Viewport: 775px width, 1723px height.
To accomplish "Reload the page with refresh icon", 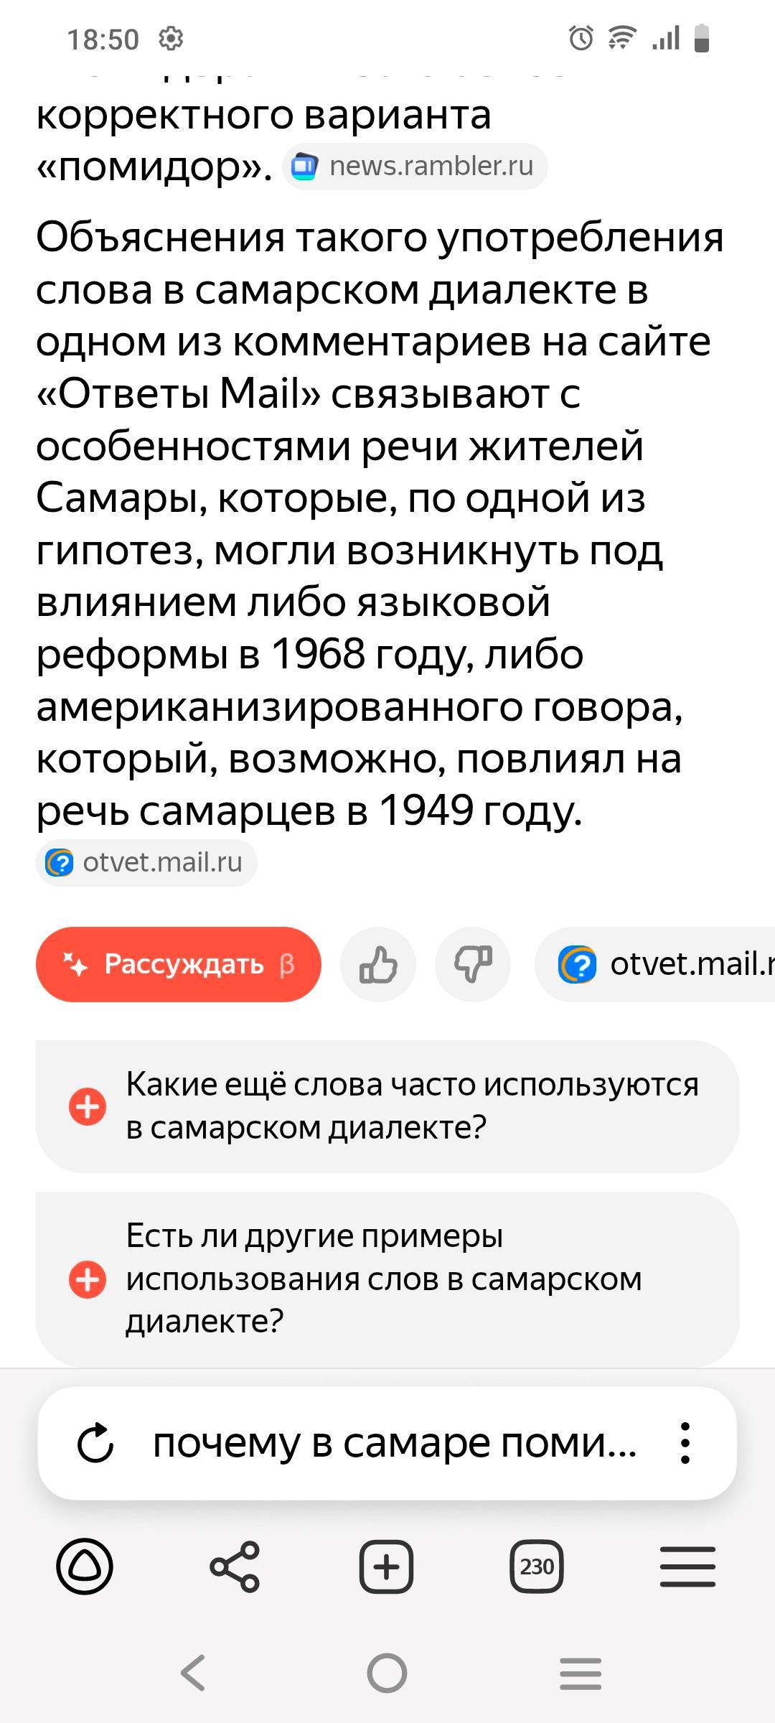I will (95, 1443).
